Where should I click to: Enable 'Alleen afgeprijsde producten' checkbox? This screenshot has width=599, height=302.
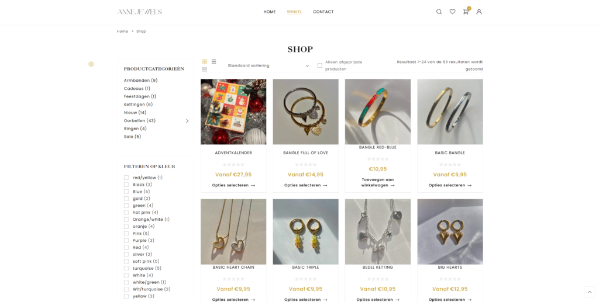point(320,65)
